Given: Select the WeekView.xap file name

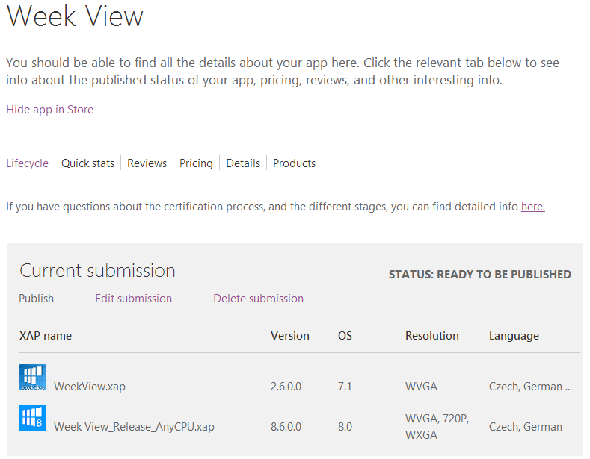Looking at the screenshot, I should click(90, 387).
